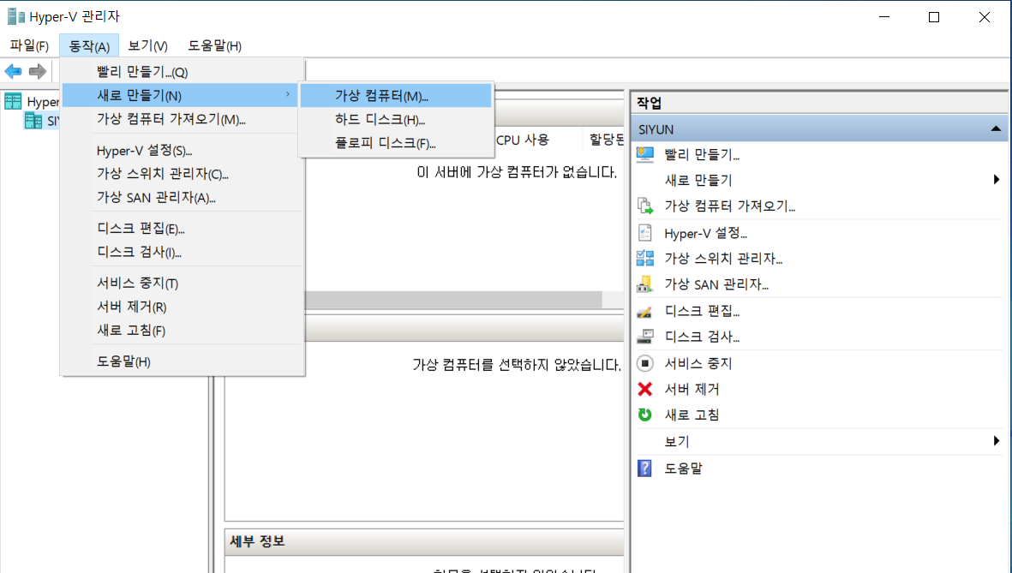Click 새로 고침 in actions pane
This screenshot has width=1012, height=573.
[x=692, y=415]
